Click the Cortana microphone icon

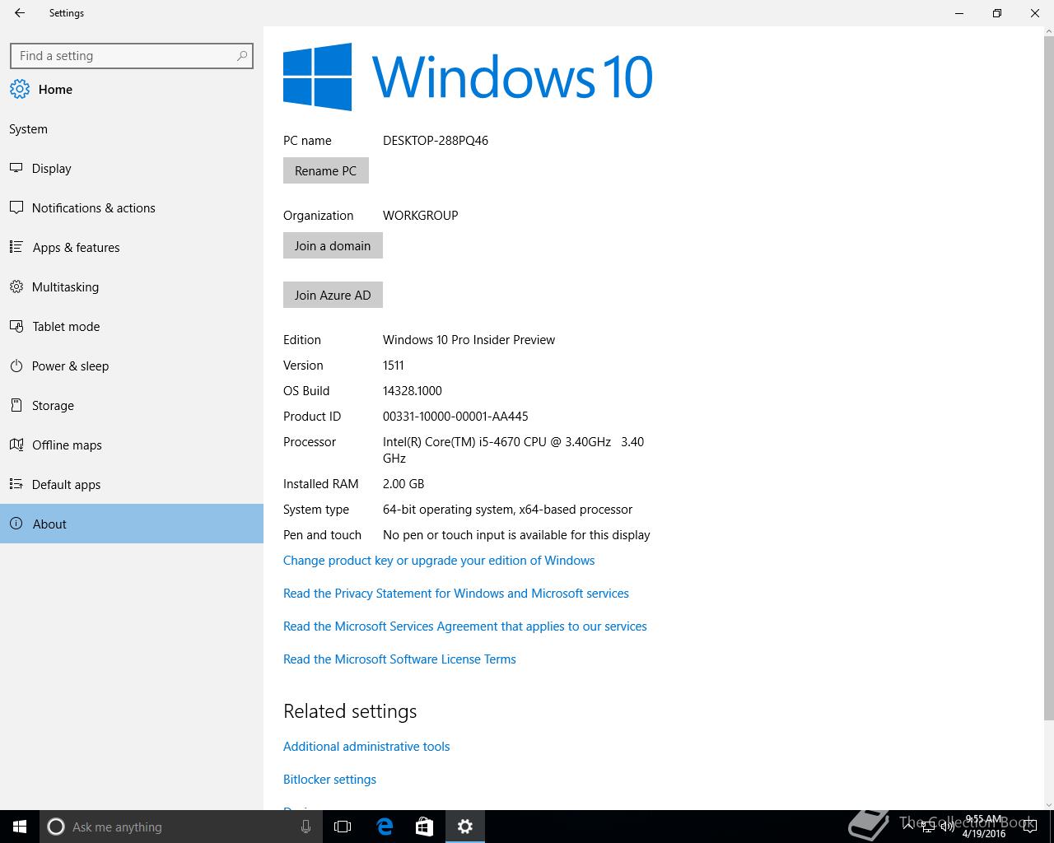pos(305,827)
